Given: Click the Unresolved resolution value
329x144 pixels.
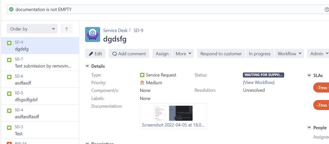Looking at the screenshot, I should (254, 90).
